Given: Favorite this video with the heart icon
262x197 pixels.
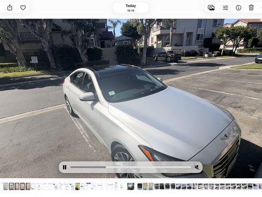Looking at the screenshot, I should (x=23, y=8).
